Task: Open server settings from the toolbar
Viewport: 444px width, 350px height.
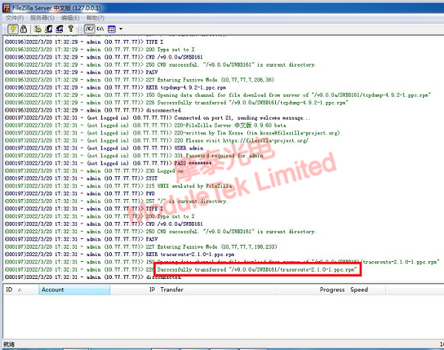Action: pyautogui.click(x=37, y=28)
